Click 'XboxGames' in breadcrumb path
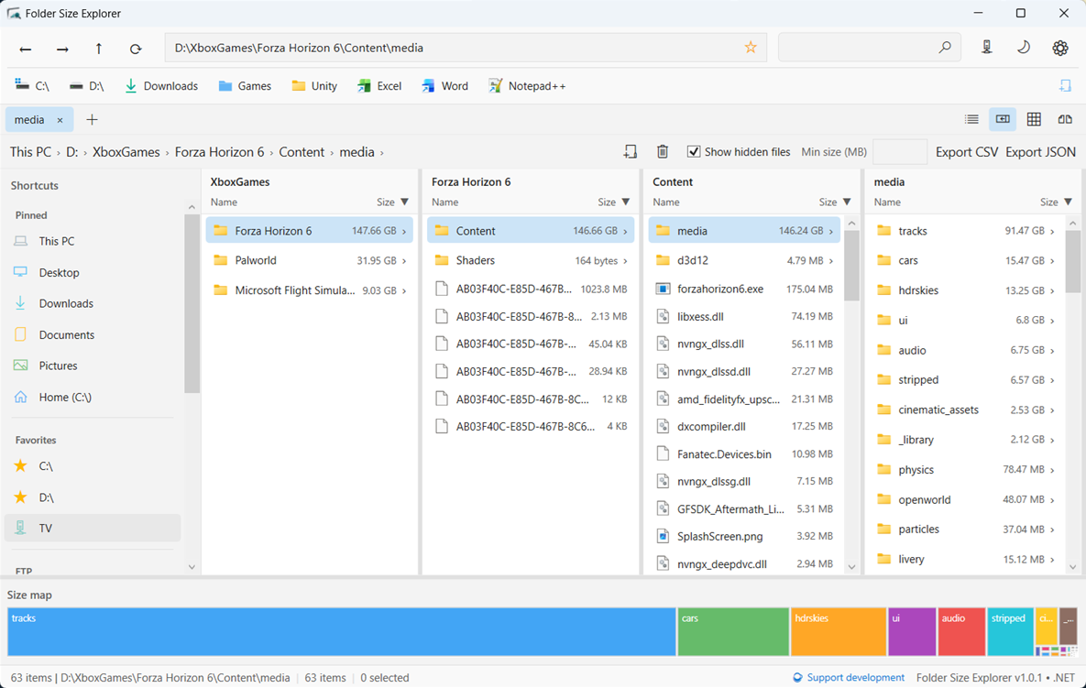 (126, 151)
